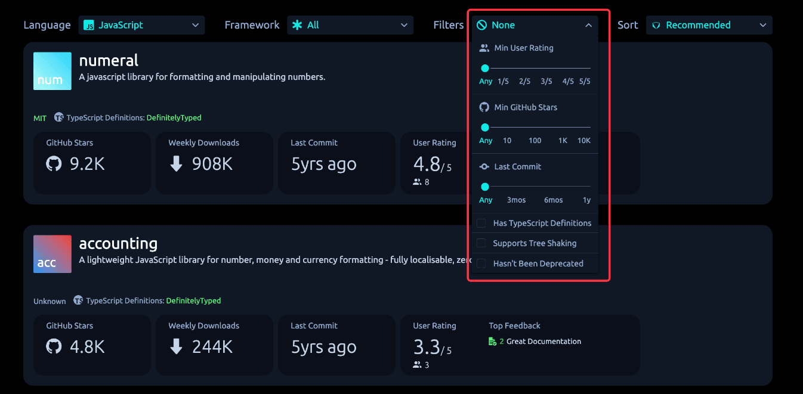
Task: Set minimum user rating to 3/5
Action: pos(546,81)
